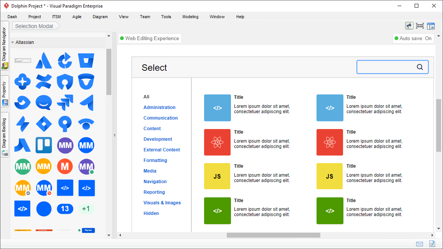
Task: Pick the smiling chat bubble shape
Action: (x=44, y=103)
